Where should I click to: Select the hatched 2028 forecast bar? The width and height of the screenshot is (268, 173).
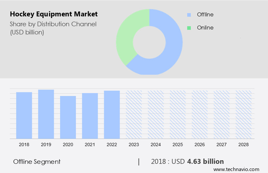pyautogui.click(x=244, y=114)
